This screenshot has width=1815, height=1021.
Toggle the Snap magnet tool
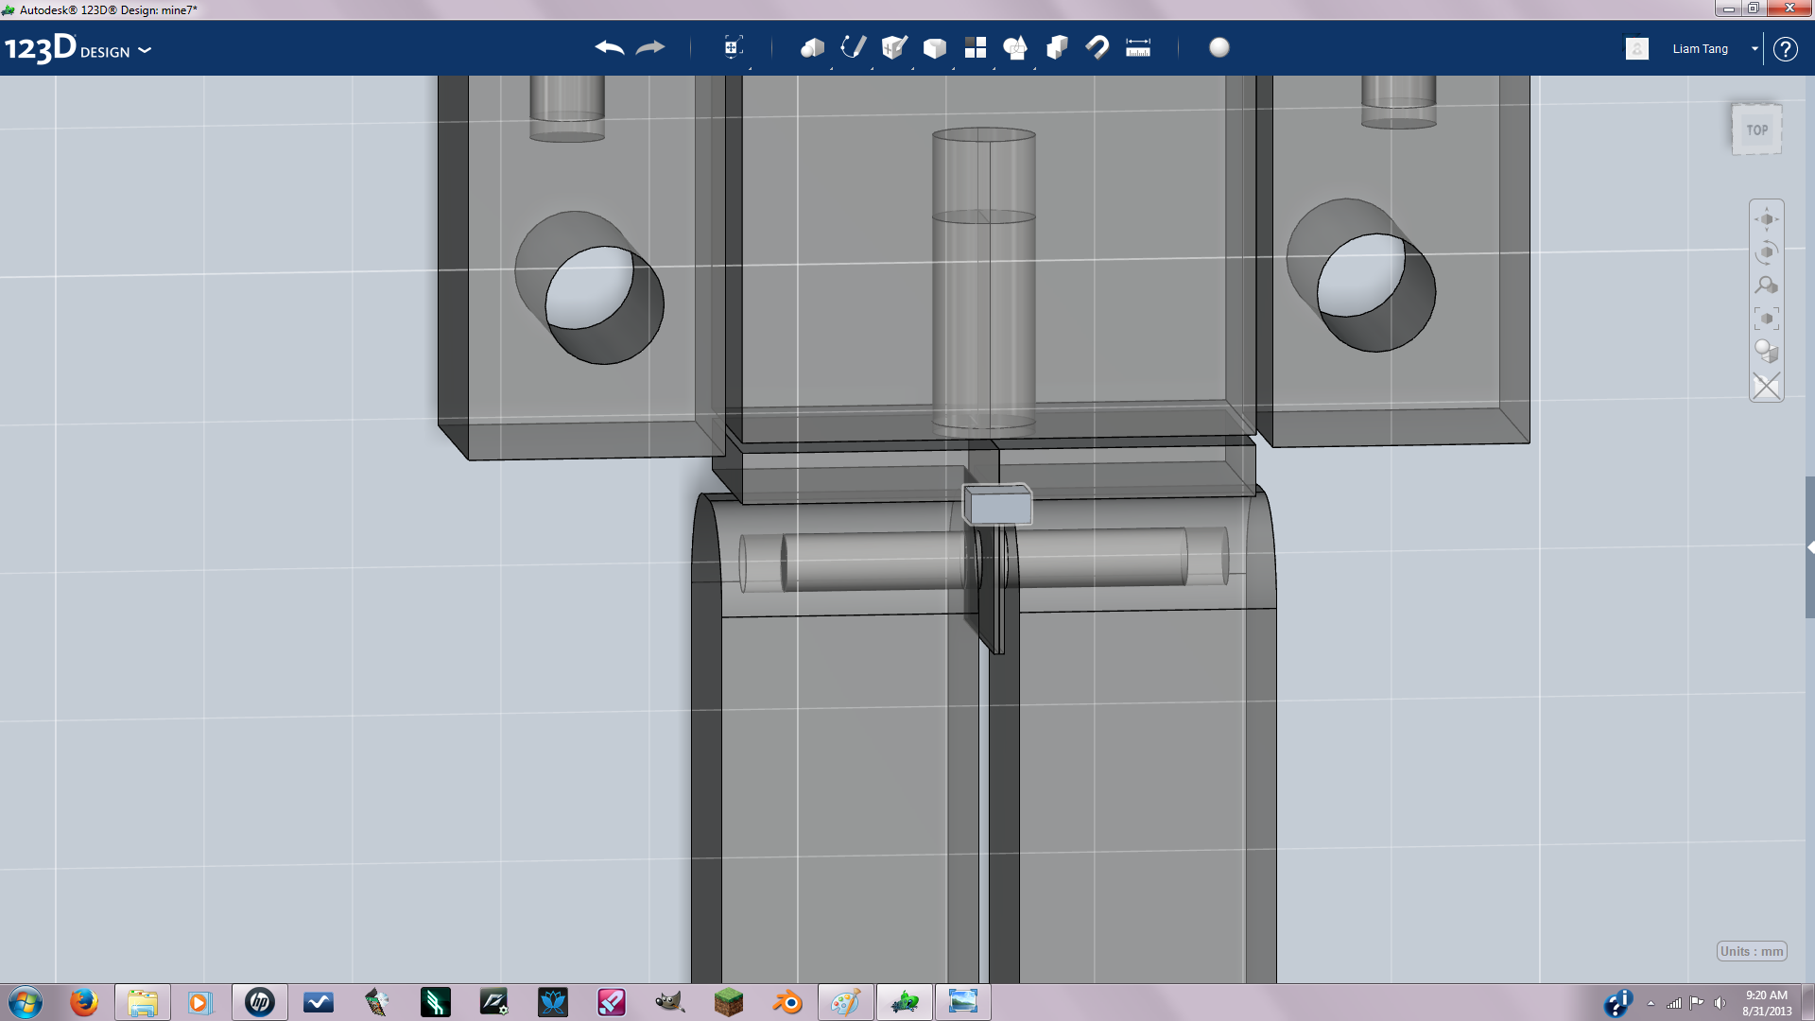(x=1098, y=47)
